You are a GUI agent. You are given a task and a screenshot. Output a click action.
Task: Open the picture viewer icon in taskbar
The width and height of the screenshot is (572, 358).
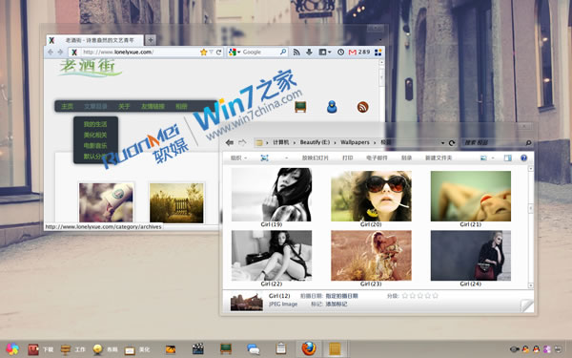tap(170, 349)
